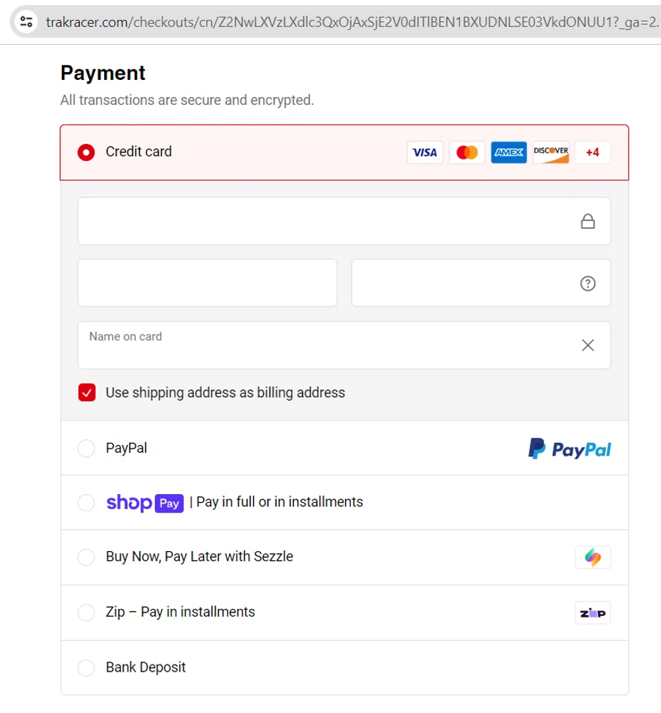Select the Bank Deposit payment method
Viewport: 661px width, 713px height.
click(86, 668)
